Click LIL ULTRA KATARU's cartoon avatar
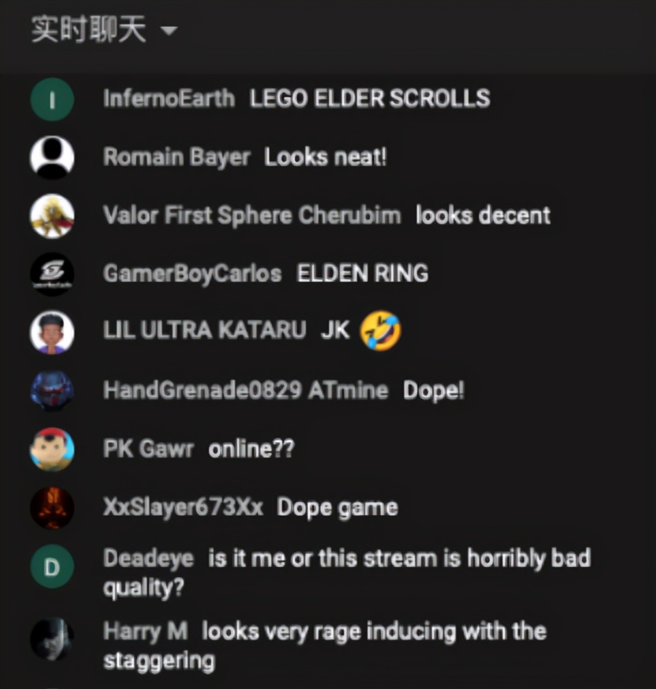656x689 pixels. [52, 332]
